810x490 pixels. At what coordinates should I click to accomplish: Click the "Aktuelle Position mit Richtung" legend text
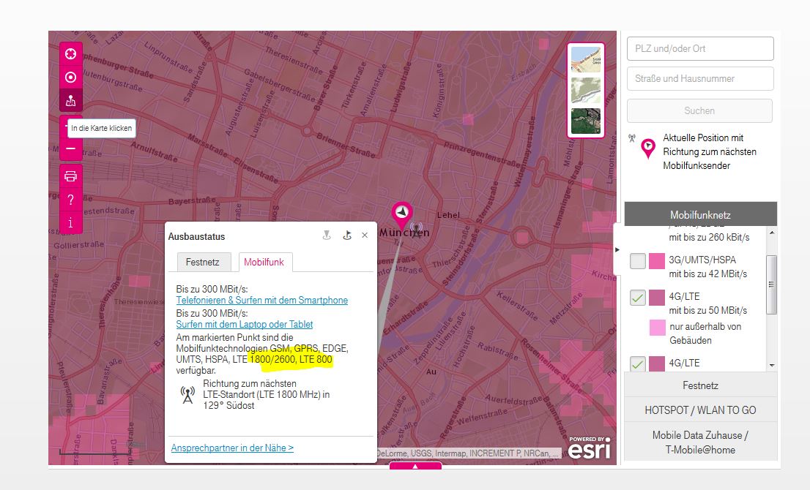coord(710,151)
